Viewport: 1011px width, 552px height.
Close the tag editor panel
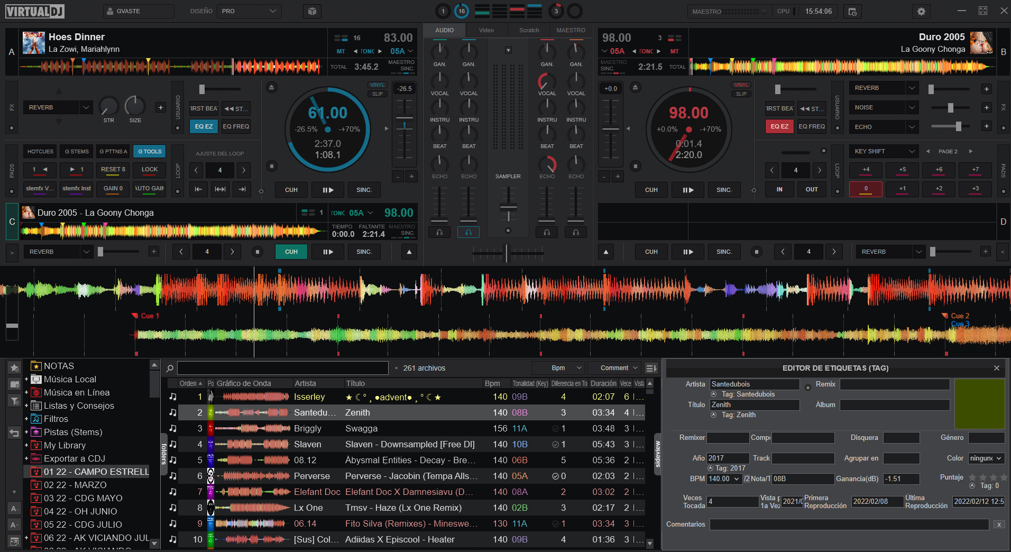tap(997, 368)
